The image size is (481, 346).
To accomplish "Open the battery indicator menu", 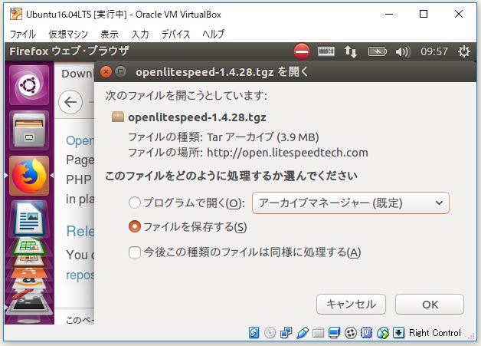I will (x=378, y=51).
